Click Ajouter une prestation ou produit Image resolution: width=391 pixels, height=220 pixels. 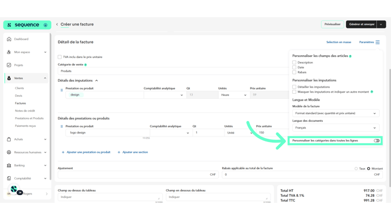(89, 152)
